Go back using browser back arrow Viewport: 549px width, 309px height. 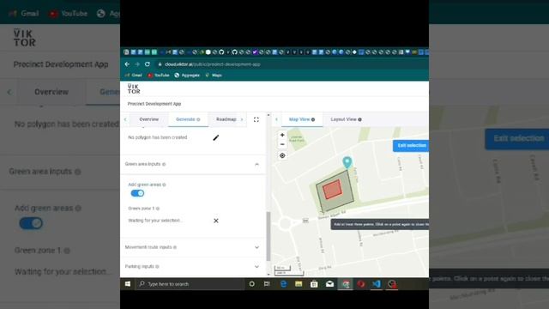point(127,64)
